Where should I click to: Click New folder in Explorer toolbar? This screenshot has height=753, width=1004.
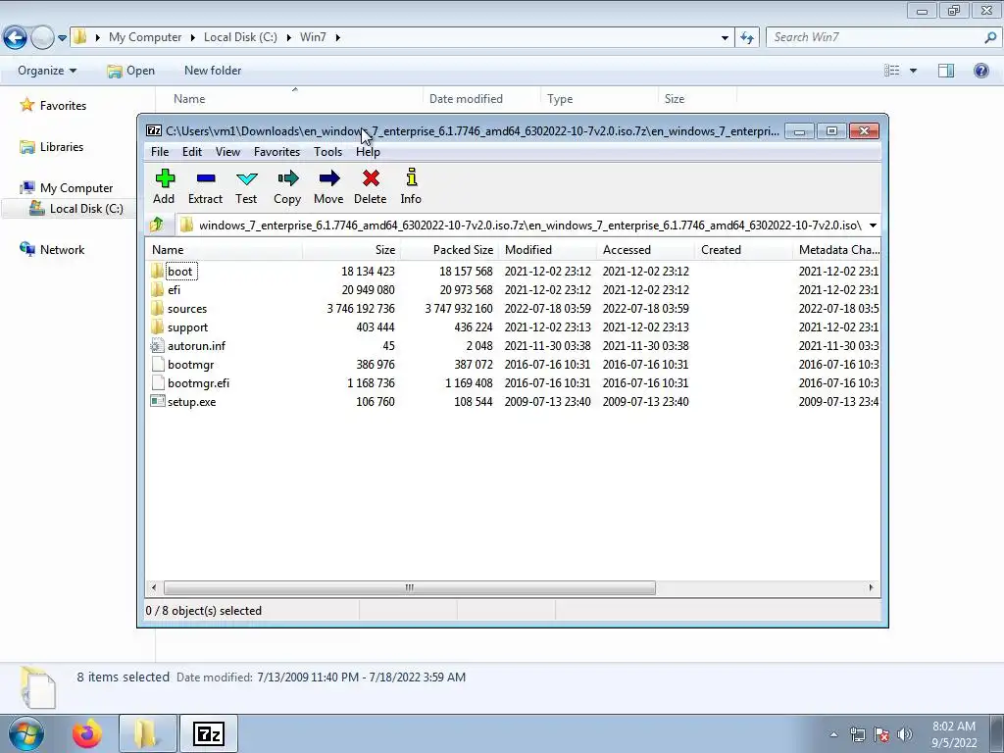213,71
